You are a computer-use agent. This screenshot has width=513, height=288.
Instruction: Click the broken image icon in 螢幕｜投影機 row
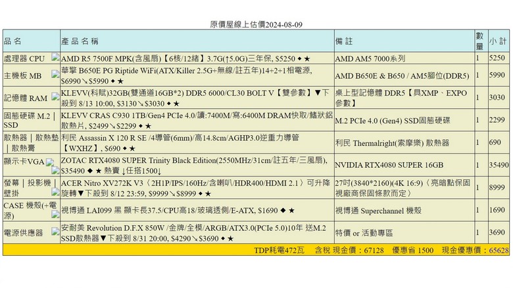[55, 192]
